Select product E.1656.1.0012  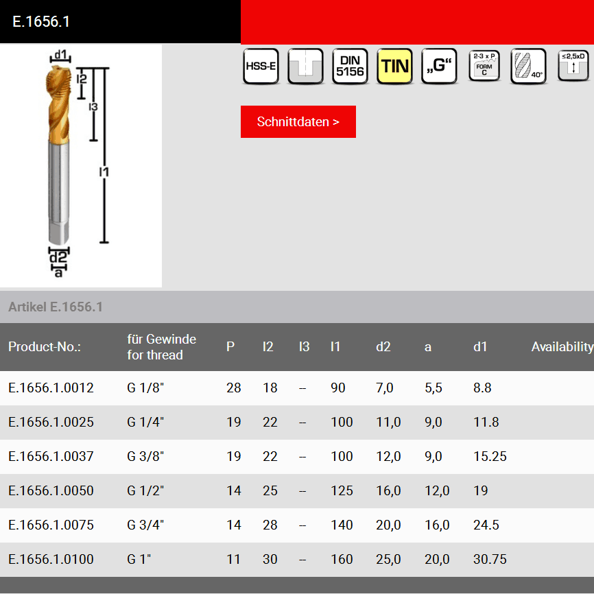(x=51, y=388)
